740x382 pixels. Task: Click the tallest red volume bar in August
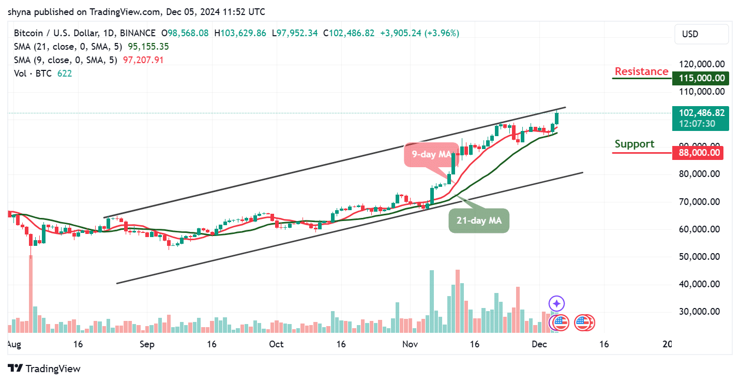31,293
